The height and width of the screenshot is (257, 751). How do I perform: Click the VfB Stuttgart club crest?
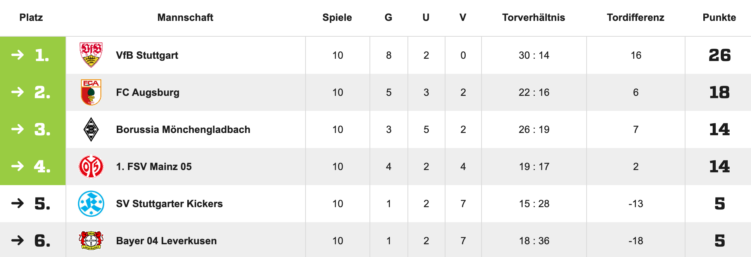click(91, 55)
